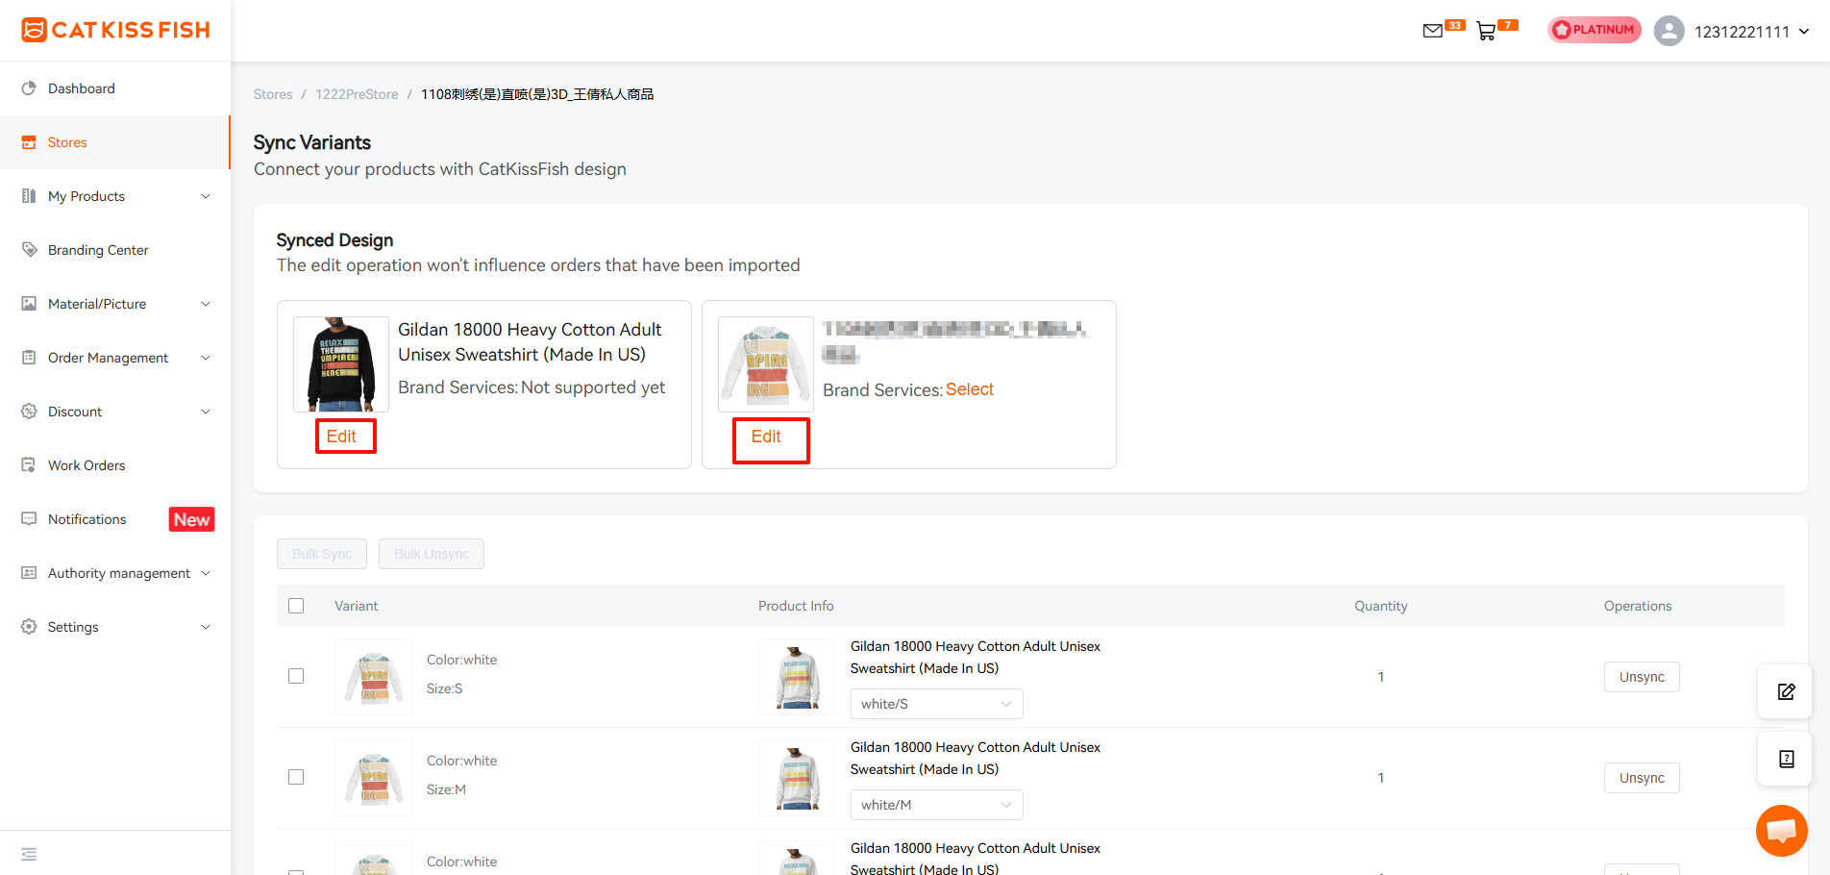Open Notifications menu item
The image size is (1830, 875).
tap(115, 519)
